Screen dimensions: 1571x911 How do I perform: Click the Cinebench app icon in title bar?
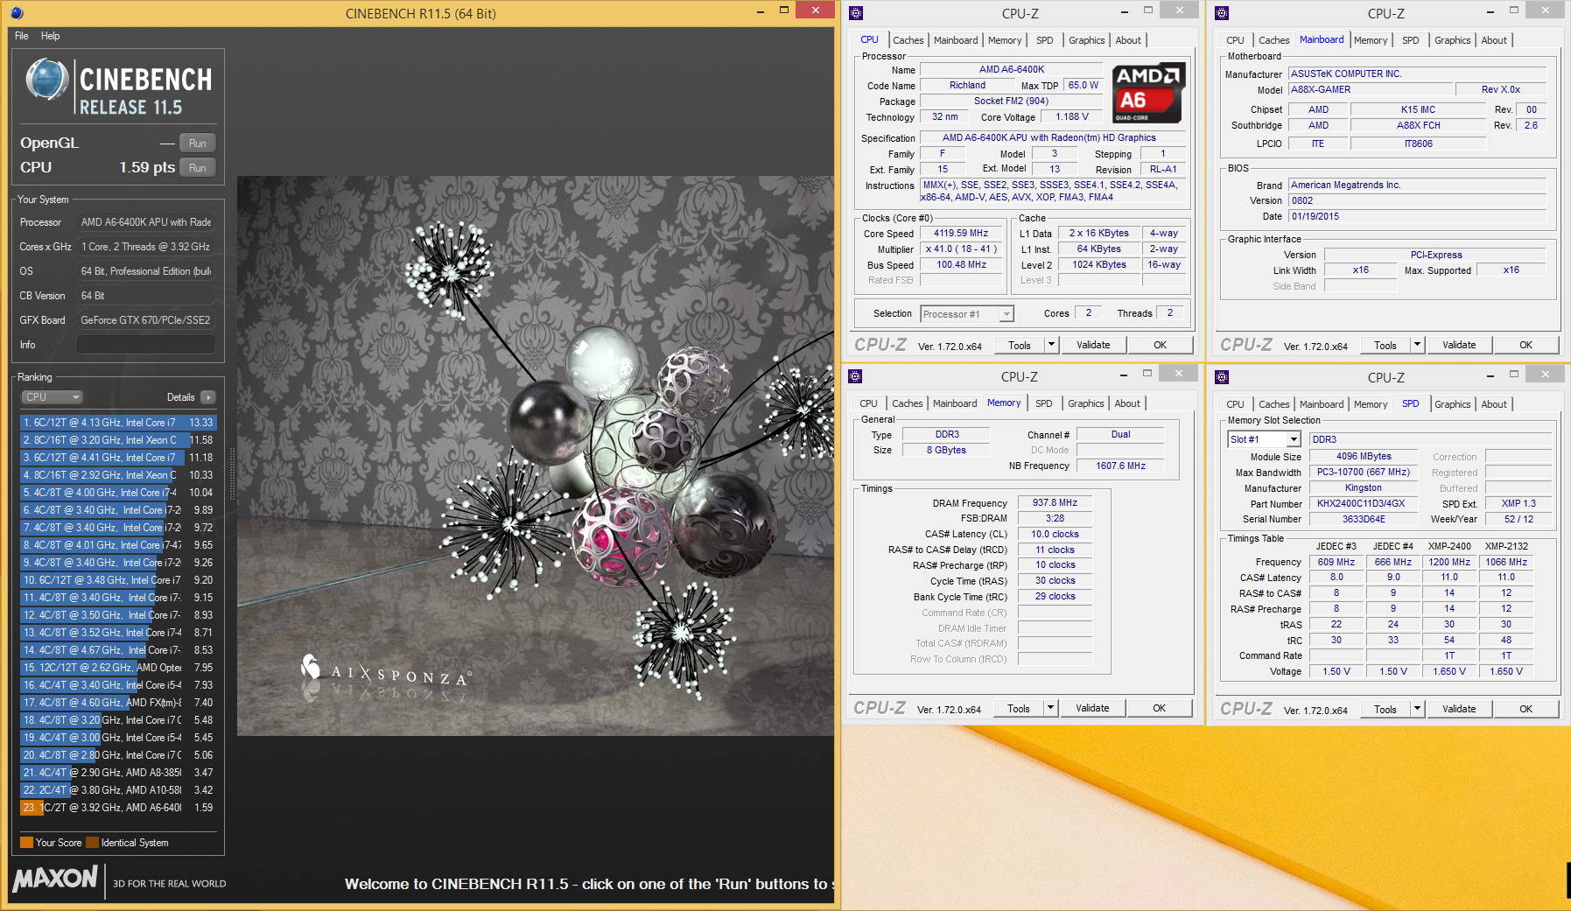17,13
